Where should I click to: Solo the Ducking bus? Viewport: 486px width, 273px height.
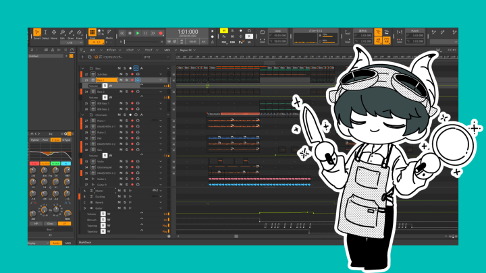click(x=125, y=197)
